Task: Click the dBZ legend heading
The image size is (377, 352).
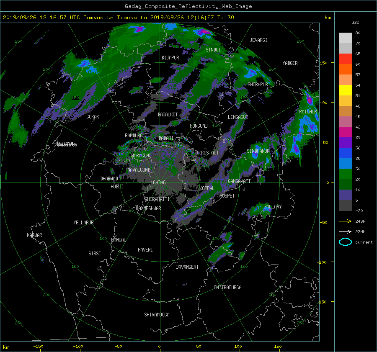Action: pos(355,22)
